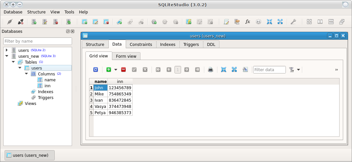The image size is (352, 162).
Task: Click the Delete table icon
Action: tap(106, 22)
